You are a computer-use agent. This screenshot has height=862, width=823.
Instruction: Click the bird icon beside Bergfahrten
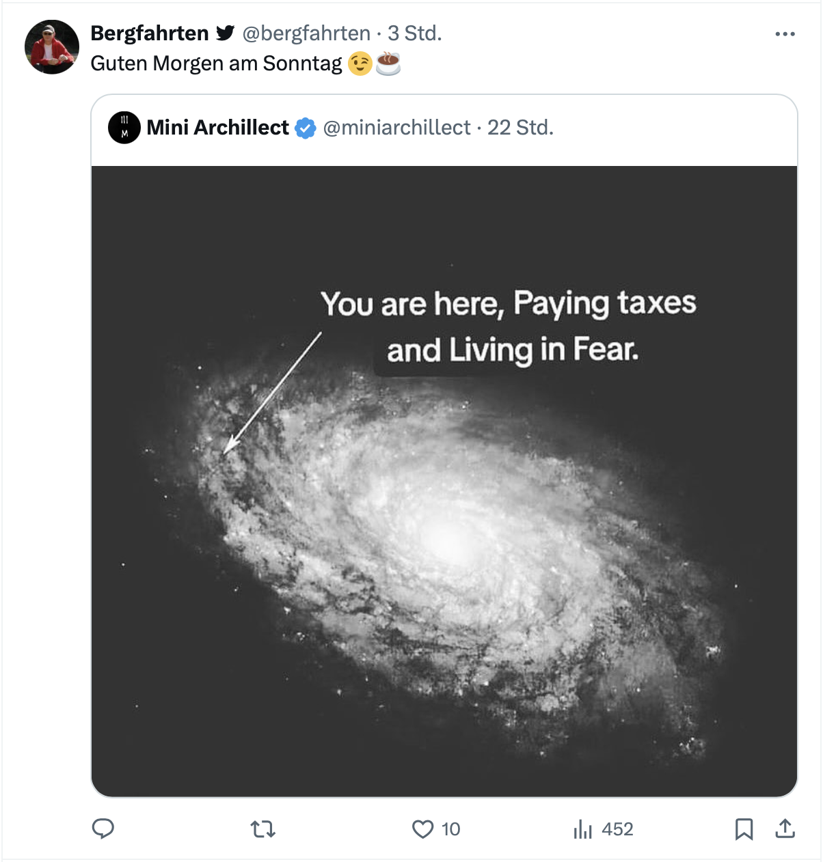(x=226, y=33)
